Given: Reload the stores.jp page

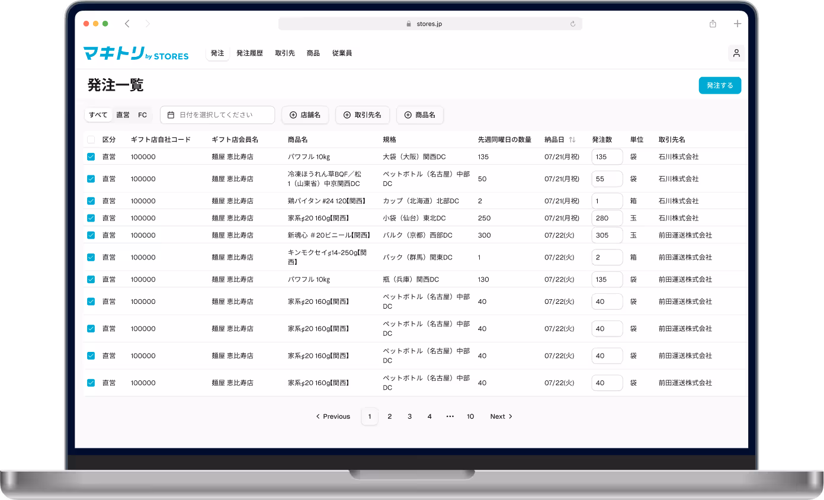Looking at the screenshot, I should tap(573, 24).
